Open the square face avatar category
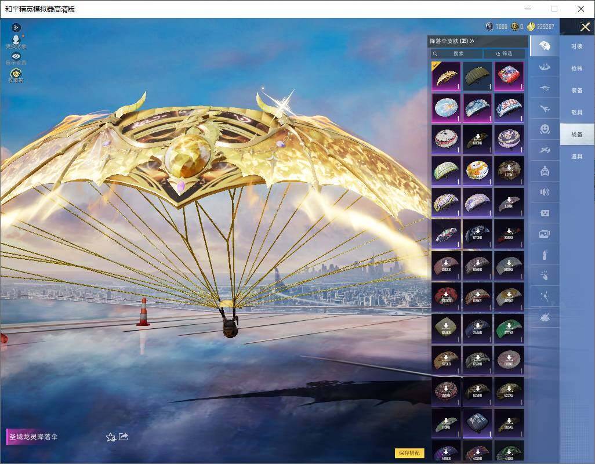The width and height of the screenshot is (595, 464). (545, 213)
